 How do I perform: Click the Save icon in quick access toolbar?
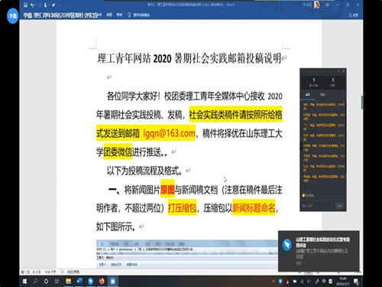(25, 5)
